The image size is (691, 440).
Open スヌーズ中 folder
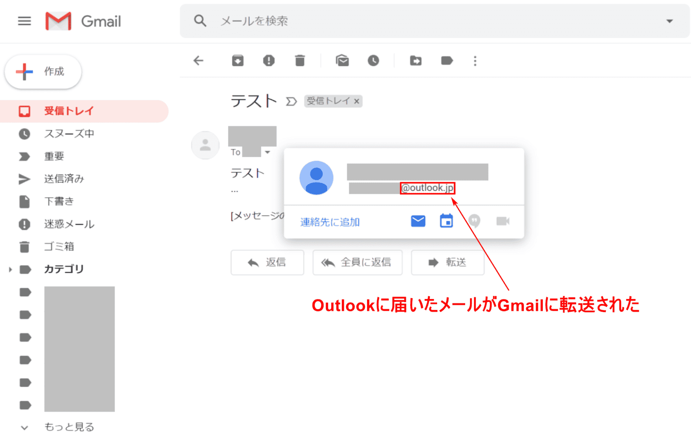[69, 134]
